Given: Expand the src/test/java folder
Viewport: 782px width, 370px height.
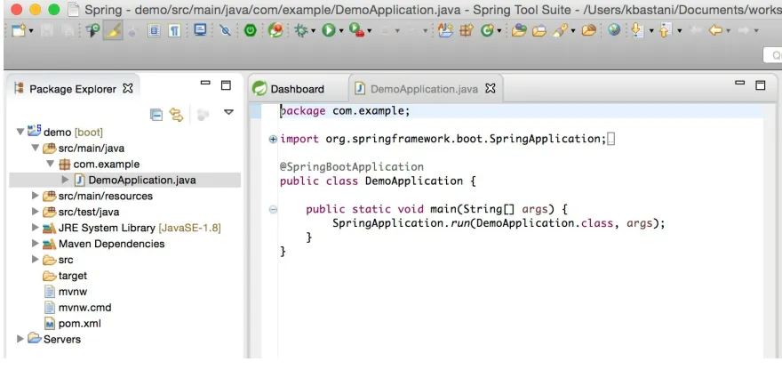Looking at the screenshot, I should (x=35, y=211).
